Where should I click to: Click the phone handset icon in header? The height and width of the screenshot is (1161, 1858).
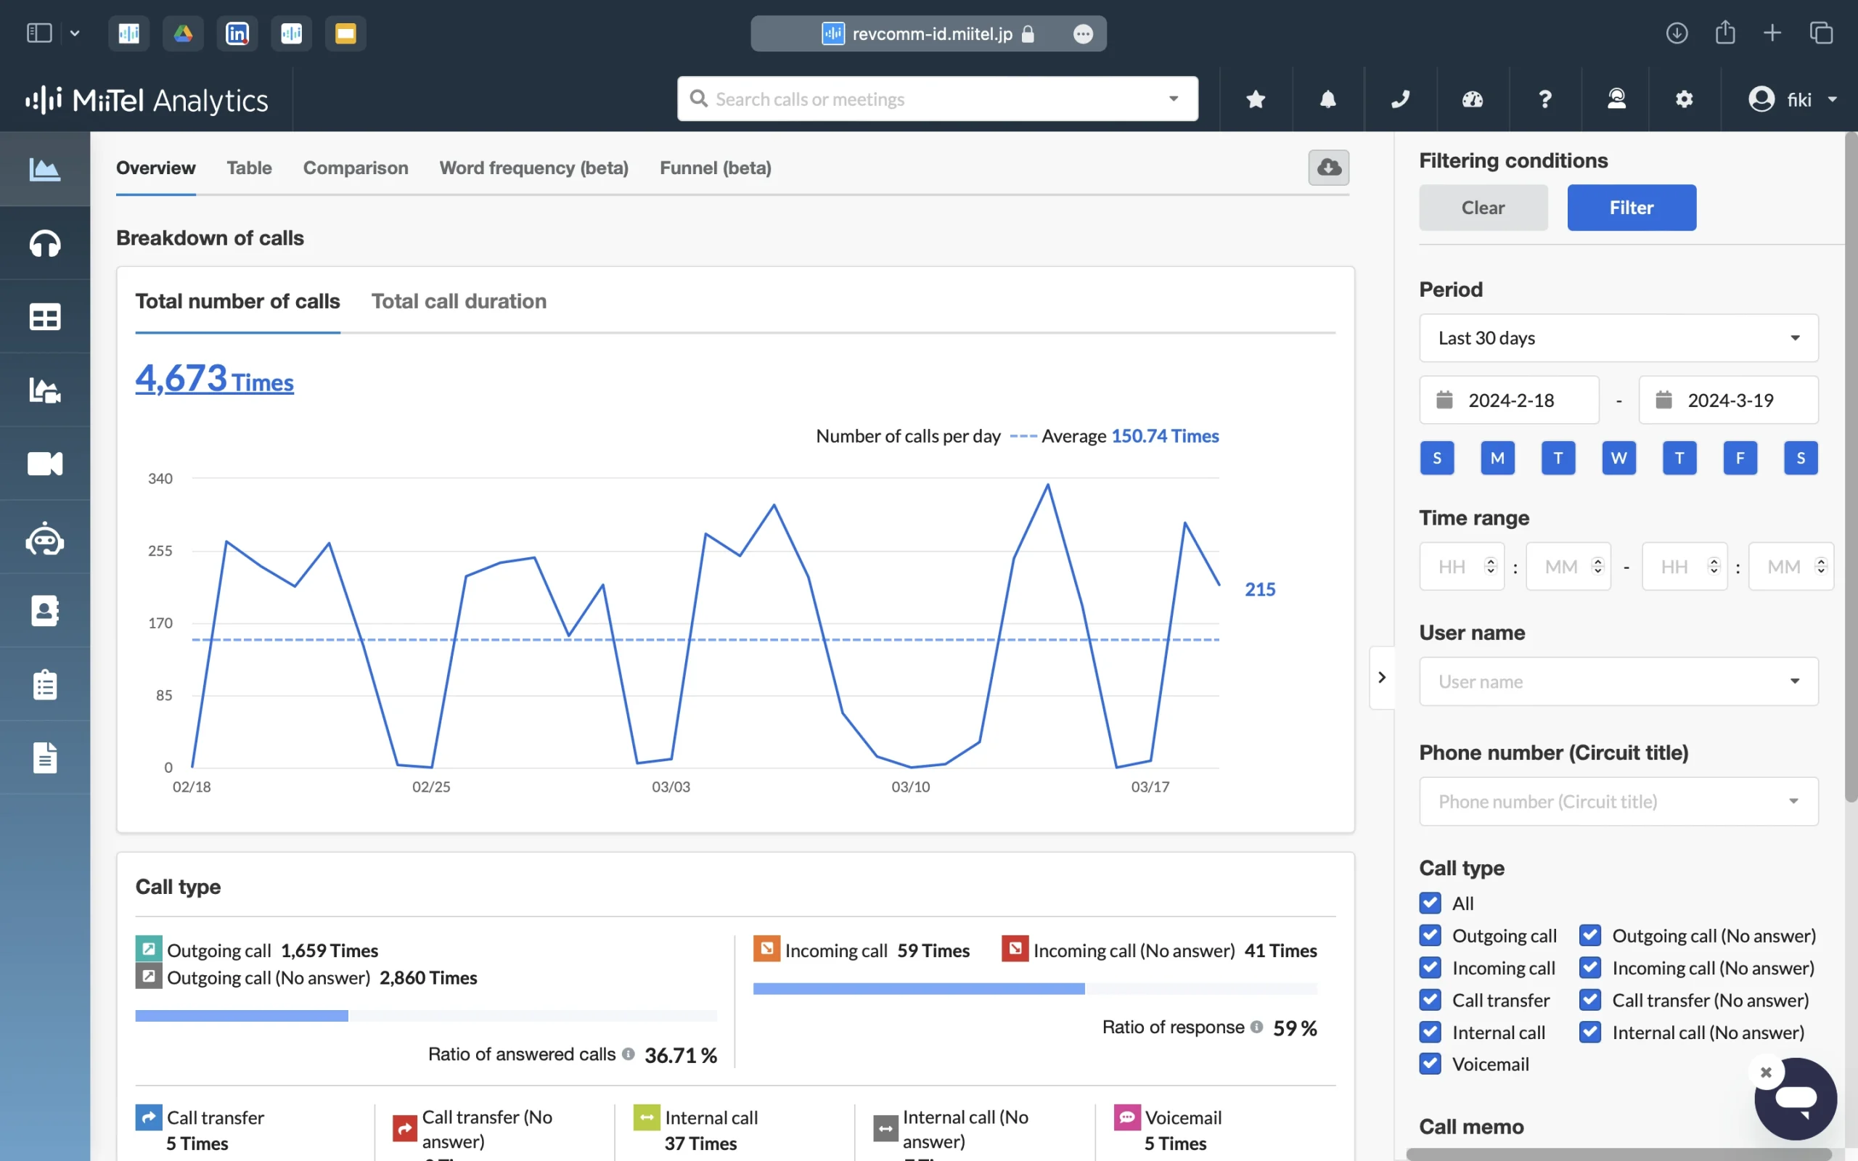[x=1399, y=99]
